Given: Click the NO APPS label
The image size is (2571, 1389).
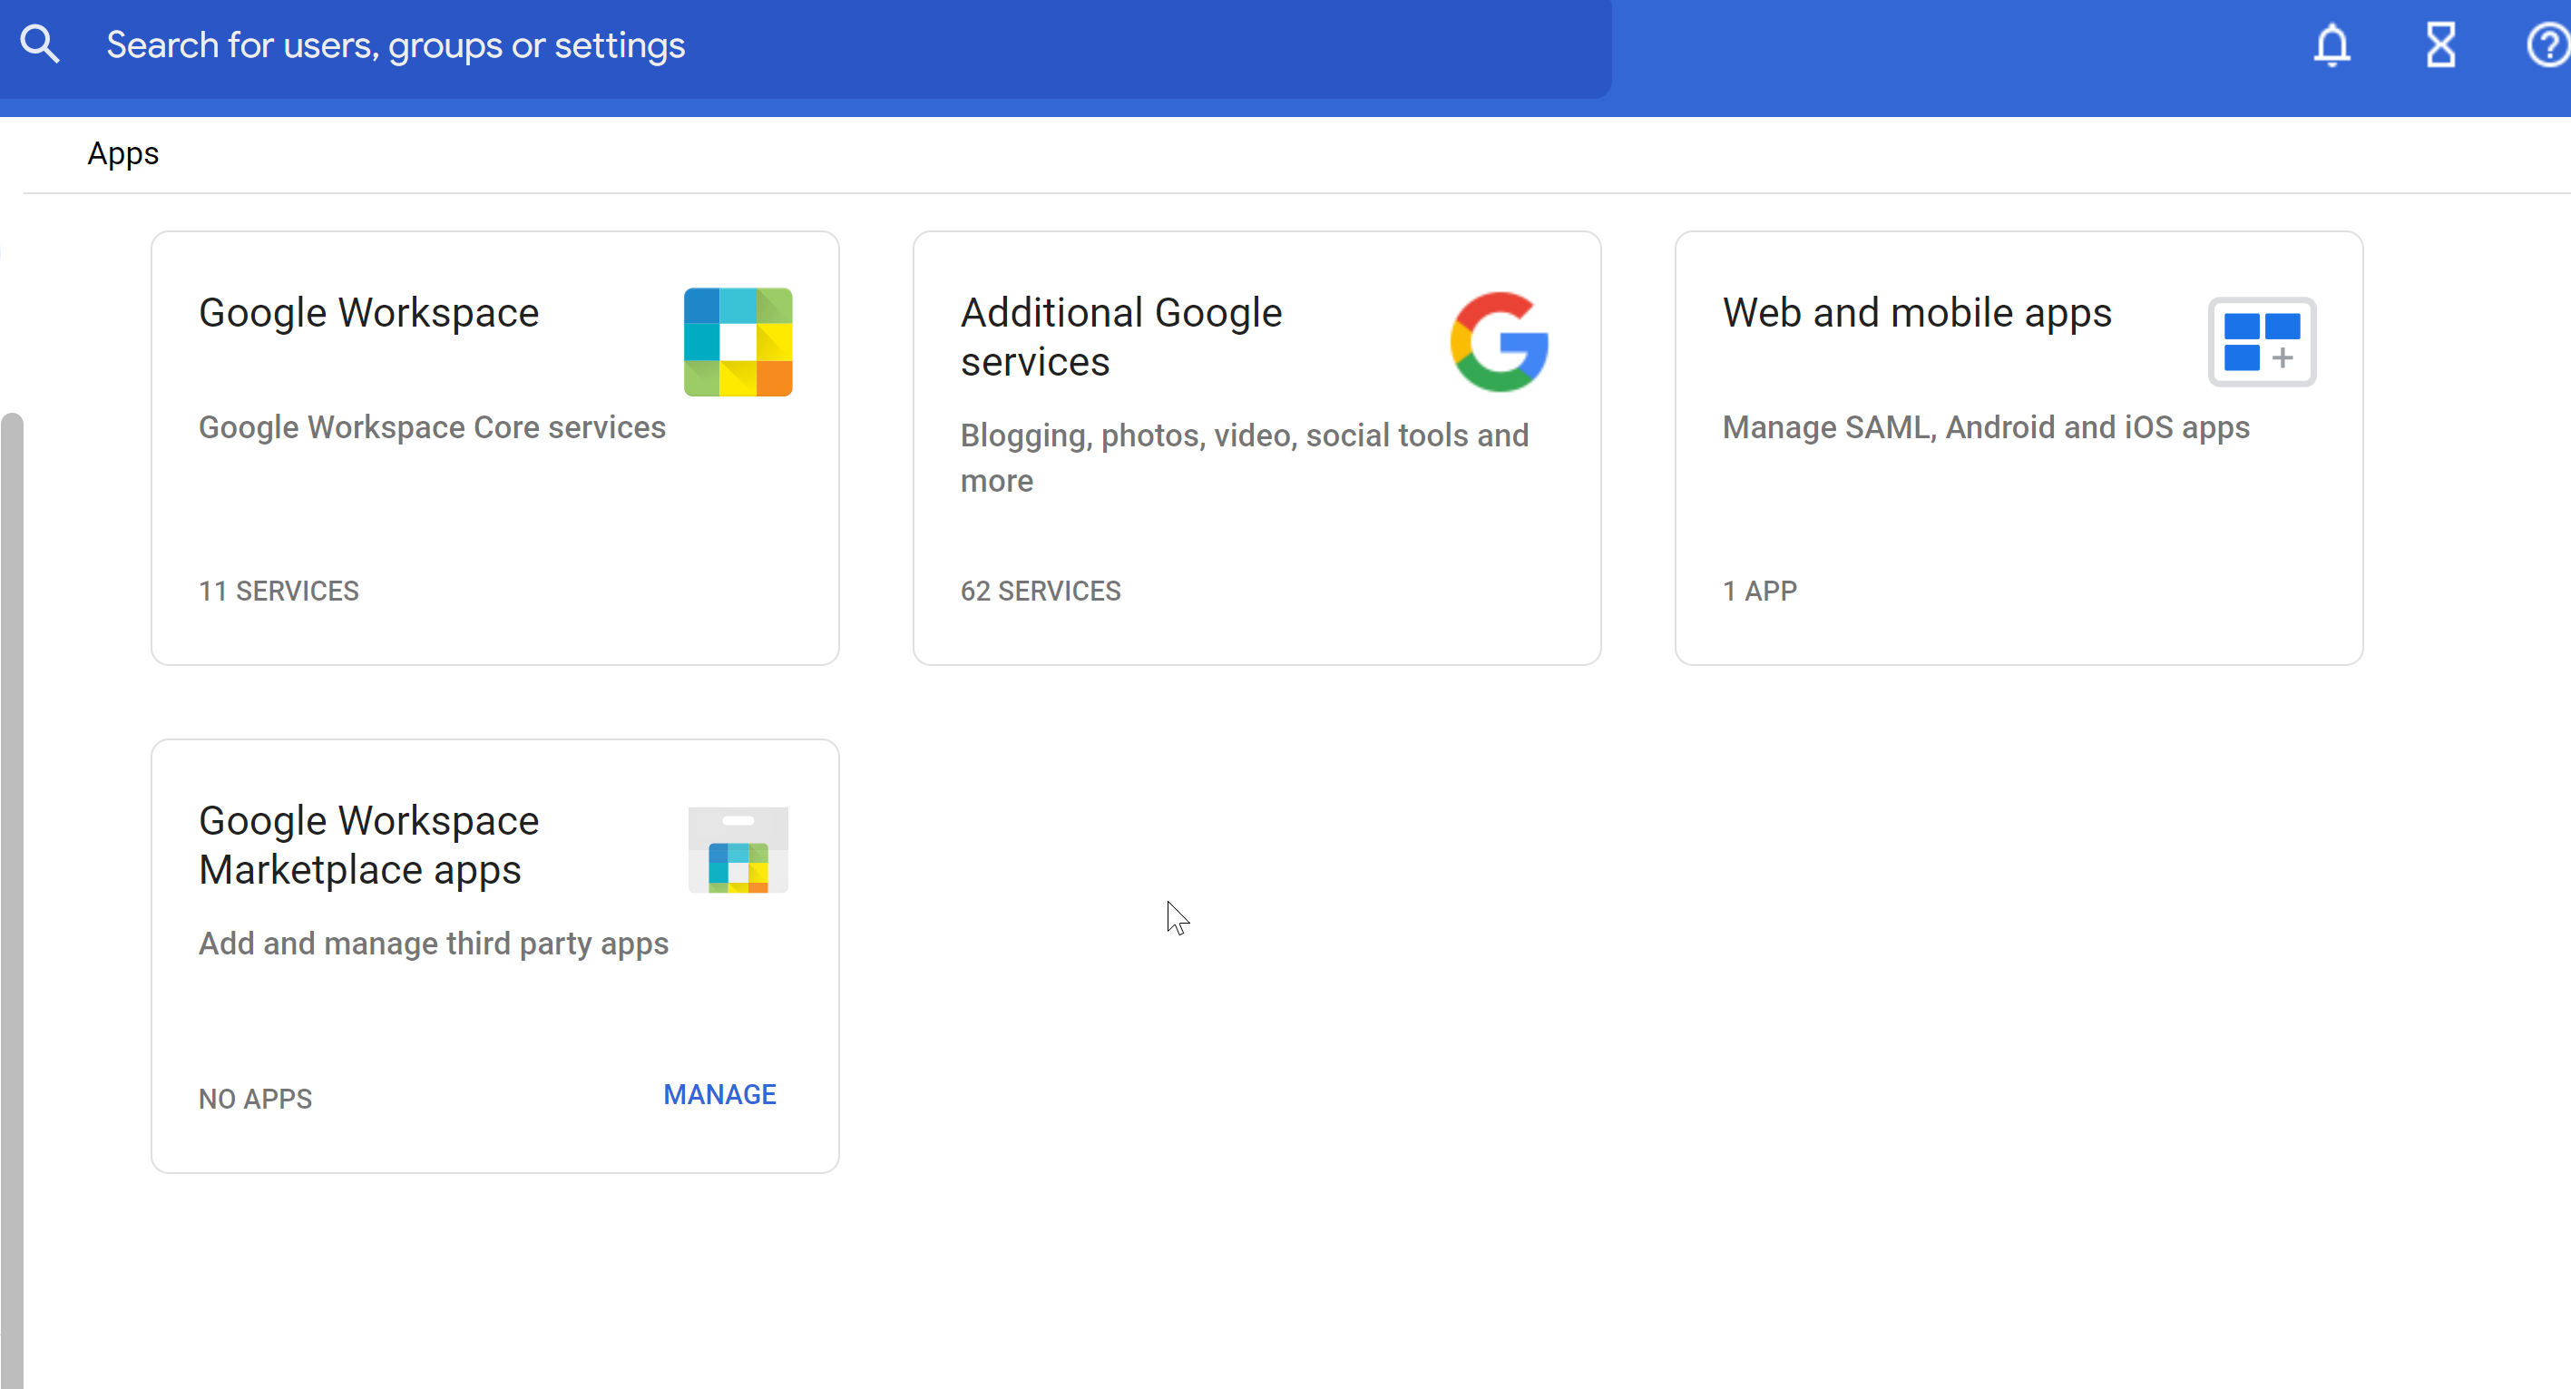Looking at the screenshot, I should tap(256, 1099).
